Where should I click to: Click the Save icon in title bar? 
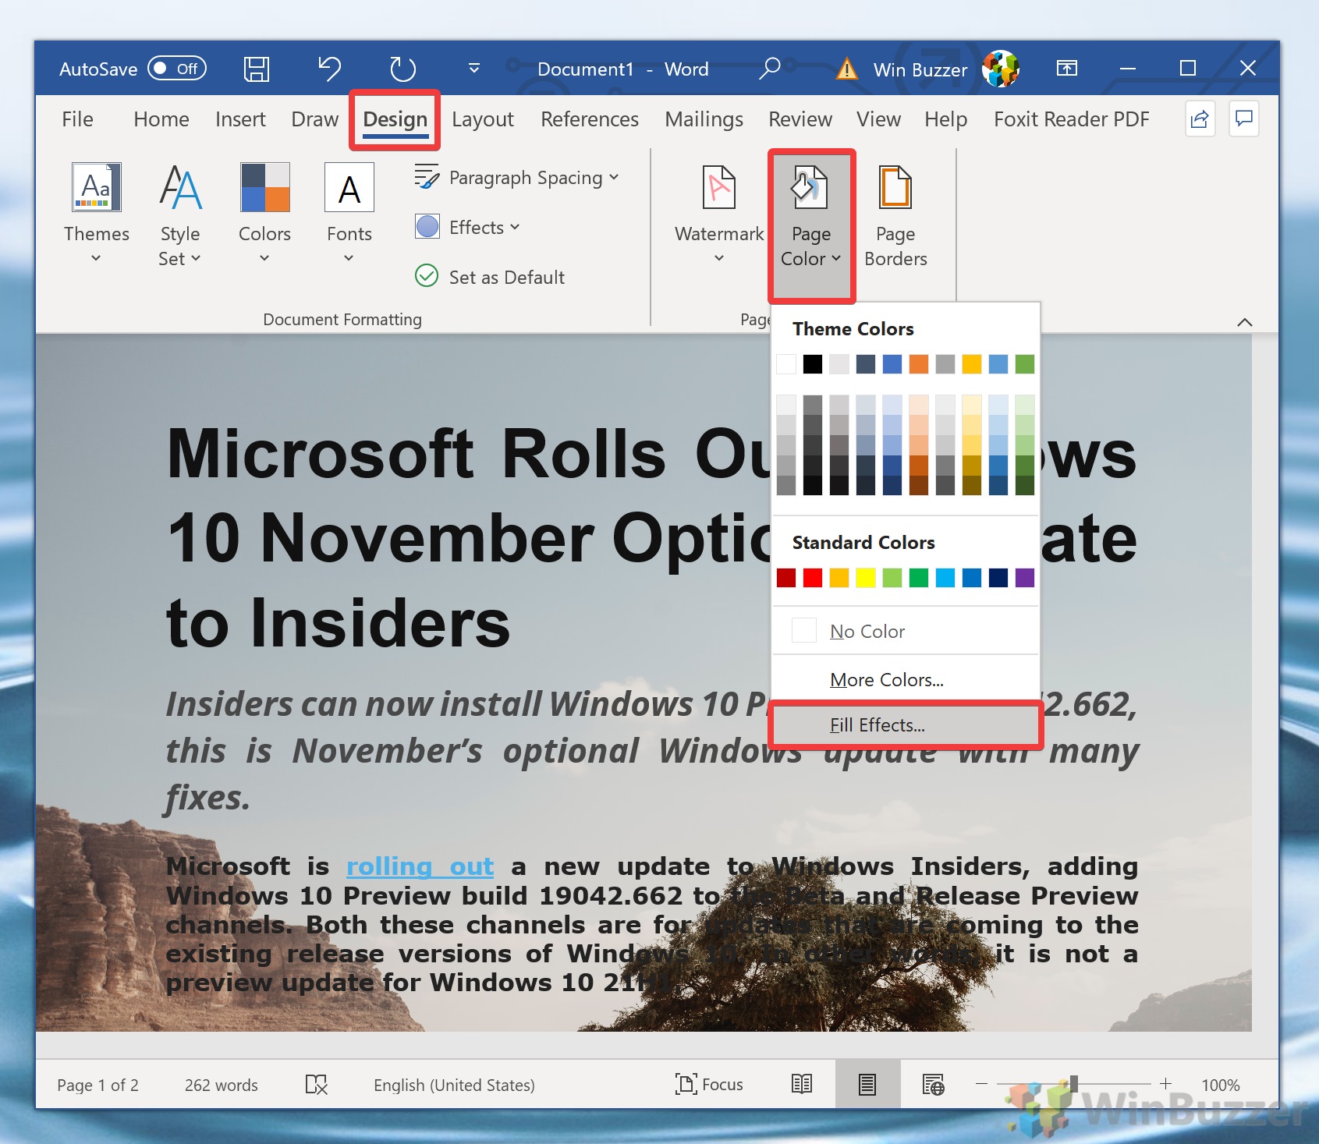[256, 69]
